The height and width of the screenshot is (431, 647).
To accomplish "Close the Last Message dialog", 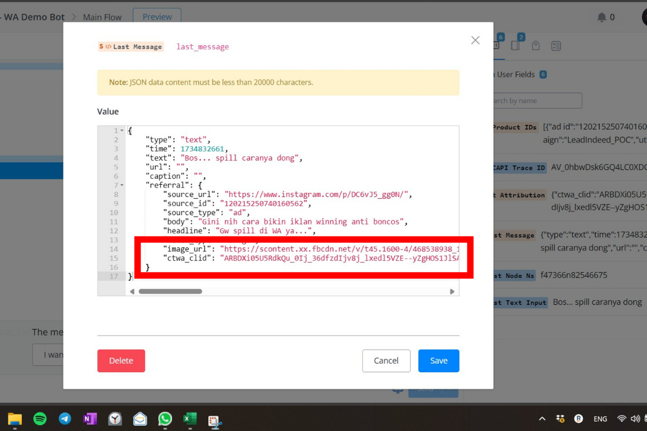I will coord(475,40).
